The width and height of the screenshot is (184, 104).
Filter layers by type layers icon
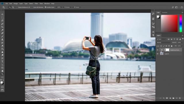174,39
